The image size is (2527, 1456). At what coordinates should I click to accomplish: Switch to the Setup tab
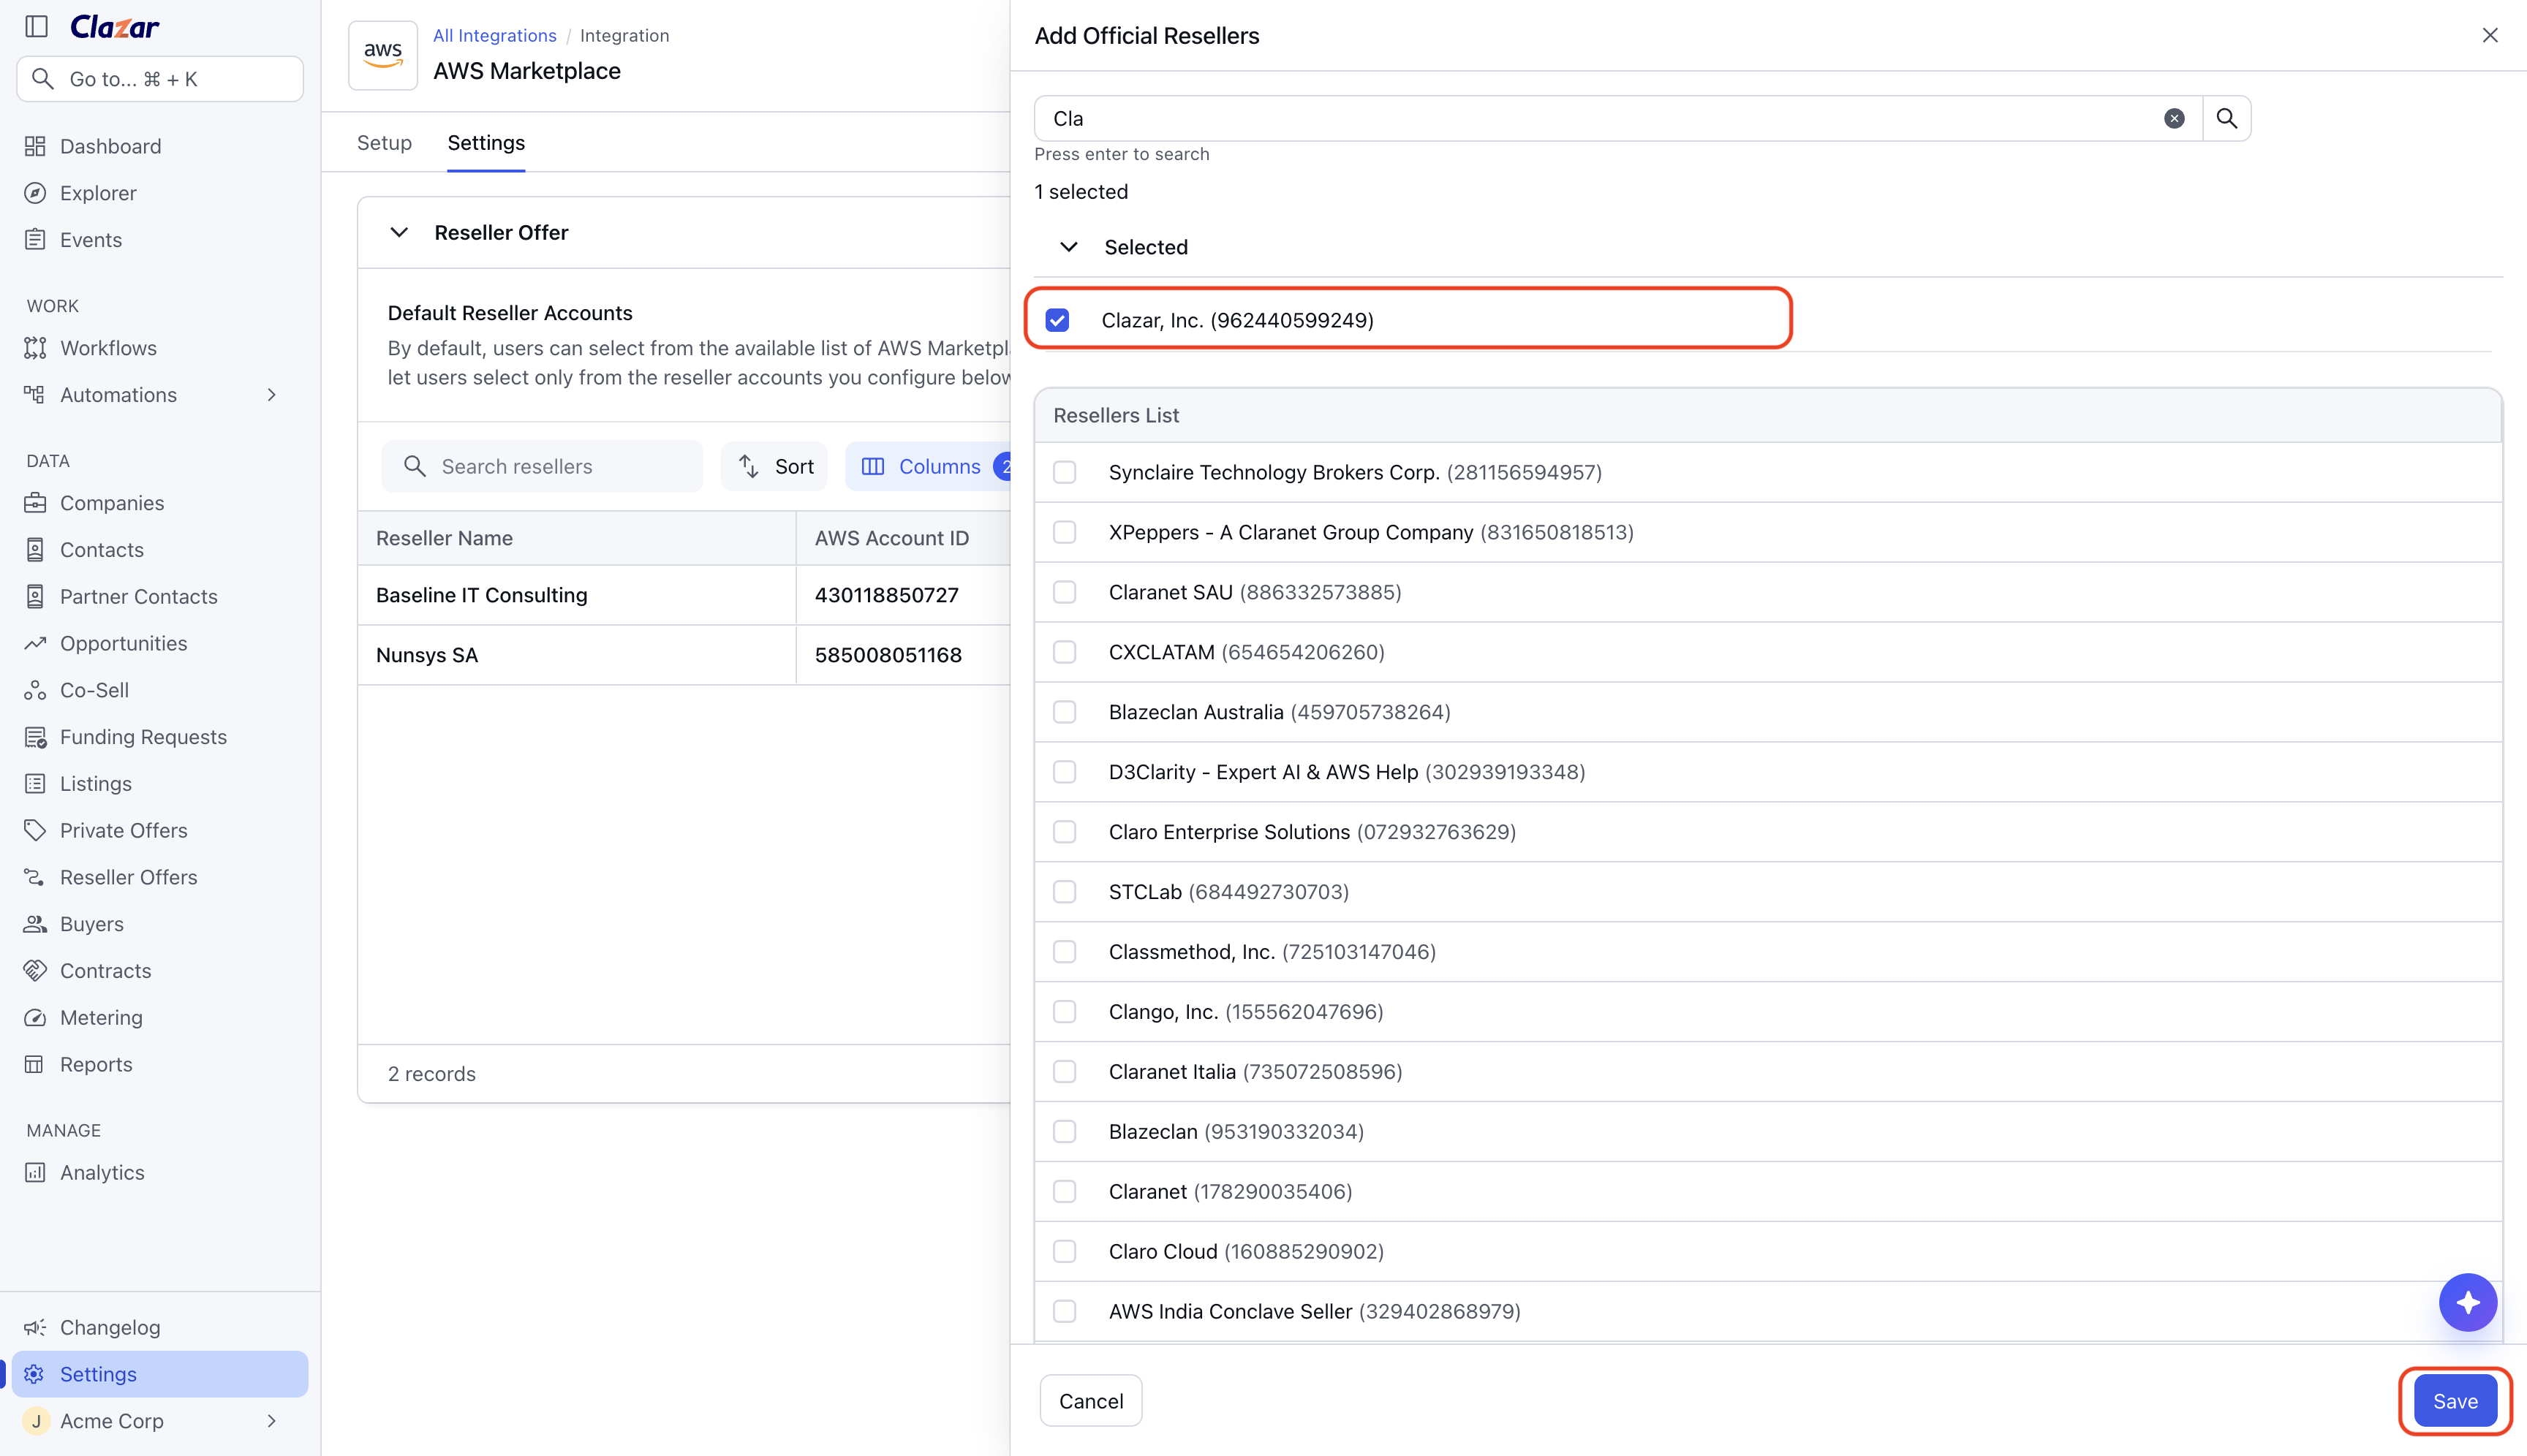[384, 143]
